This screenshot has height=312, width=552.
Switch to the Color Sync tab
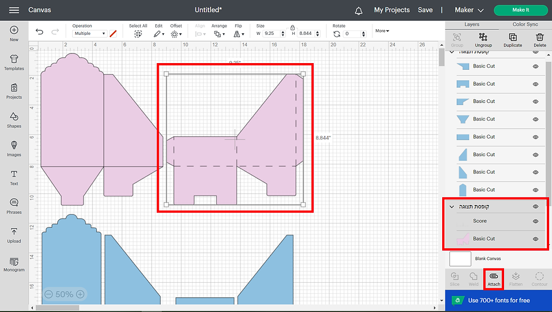point(525,25)
